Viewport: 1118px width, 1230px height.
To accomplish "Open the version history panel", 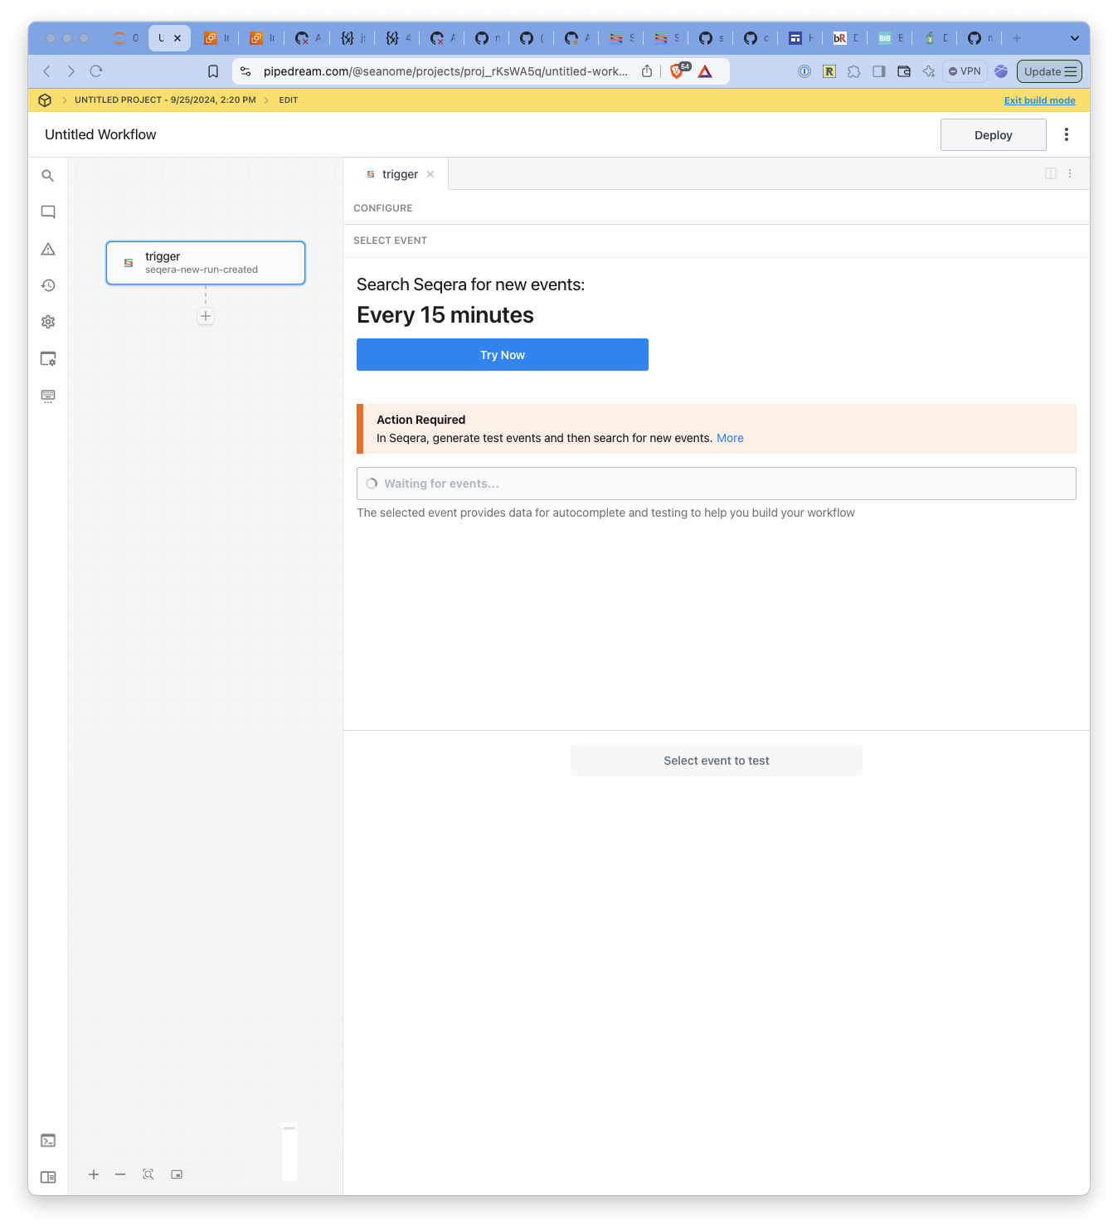I will pyautogui.click(x=47, y=284).
